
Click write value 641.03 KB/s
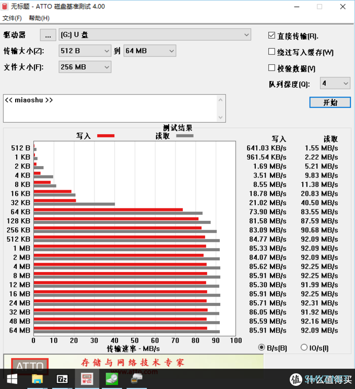(x=266, y=148)
